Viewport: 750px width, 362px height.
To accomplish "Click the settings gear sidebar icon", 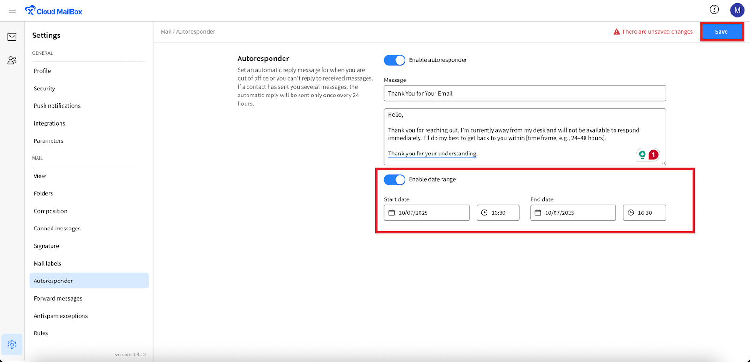I will click(x=12, y=345).
